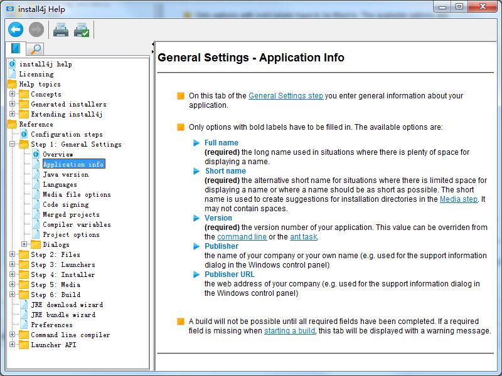This screenshot has height=376, width=502.
Task: Click Java version page icon
Action: pyautogui.click(x=36, y=174)
